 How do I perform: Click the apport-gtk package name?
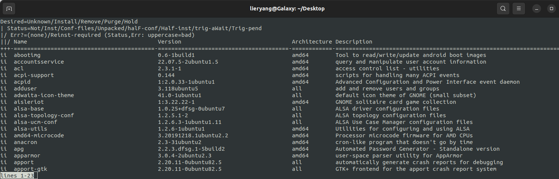31,169
